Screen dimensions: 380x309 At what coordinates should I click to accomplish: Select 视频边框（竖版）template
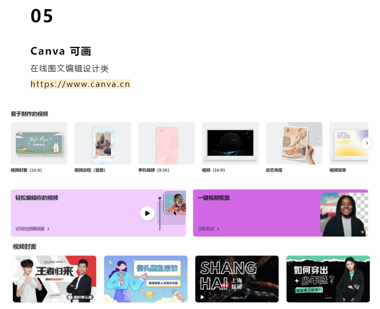tap(103, 143)
